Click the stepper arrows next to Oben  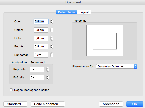coord(52,21)
